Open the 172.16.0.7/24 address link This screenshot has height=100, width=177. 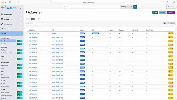click(x=33, y=56)
